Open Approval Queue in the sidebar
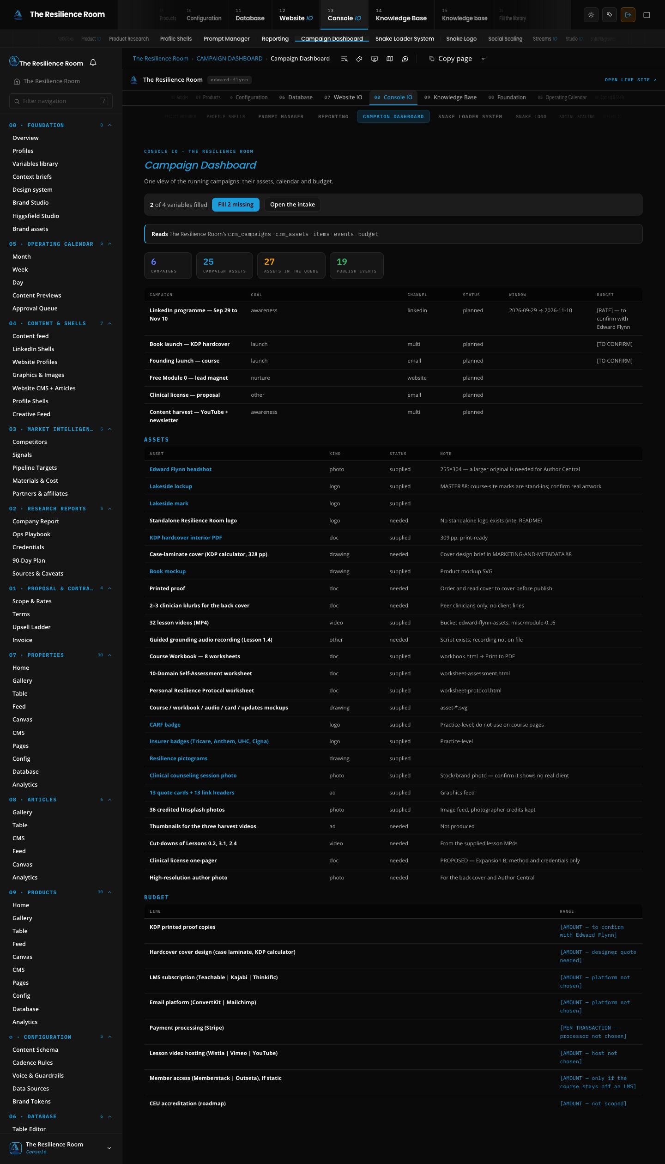This screenshot has height=1164, width=665. 35,309
